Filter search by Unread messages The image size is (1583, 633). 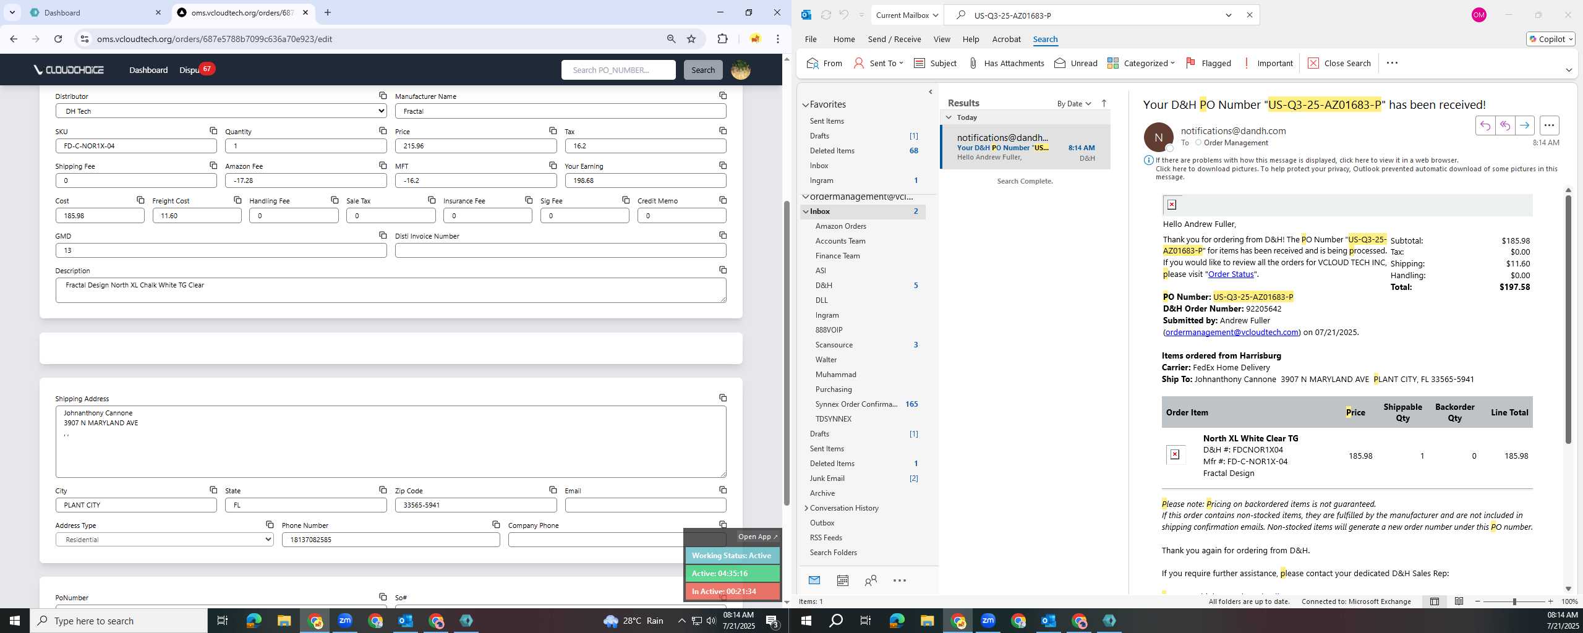pos(1076,63)
